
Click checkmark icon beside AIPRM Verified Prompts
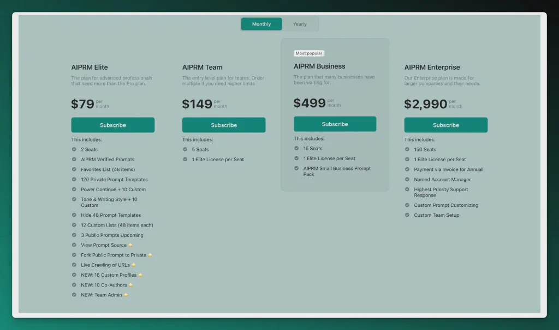tap(74, 160)
